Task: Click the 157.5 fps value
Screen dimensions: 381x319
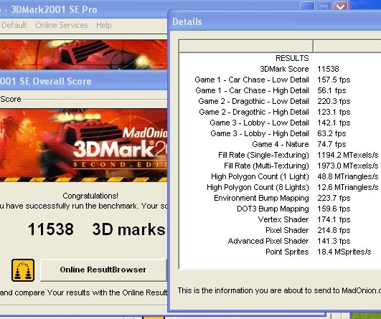Action: tap(334, 80)
